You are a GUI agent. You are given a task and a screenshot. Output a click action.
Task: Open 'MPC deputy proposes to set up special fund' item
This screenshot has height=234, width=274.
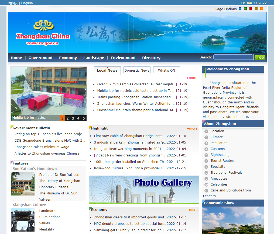[x=130, y=224]
